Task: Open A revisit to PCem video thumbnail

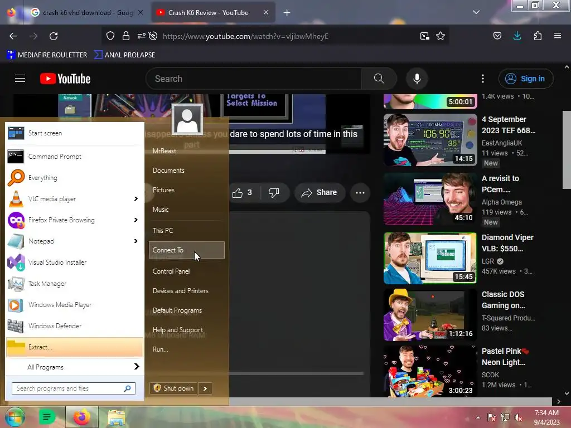Action: coord(430,199)
